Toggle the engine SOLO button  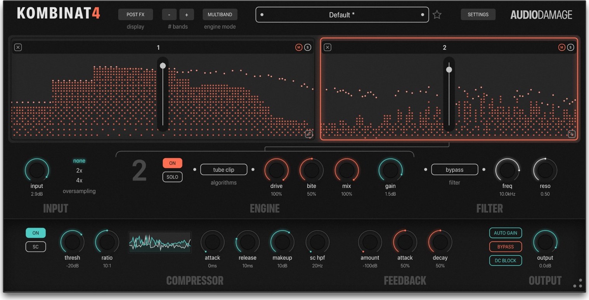[172, 177]
